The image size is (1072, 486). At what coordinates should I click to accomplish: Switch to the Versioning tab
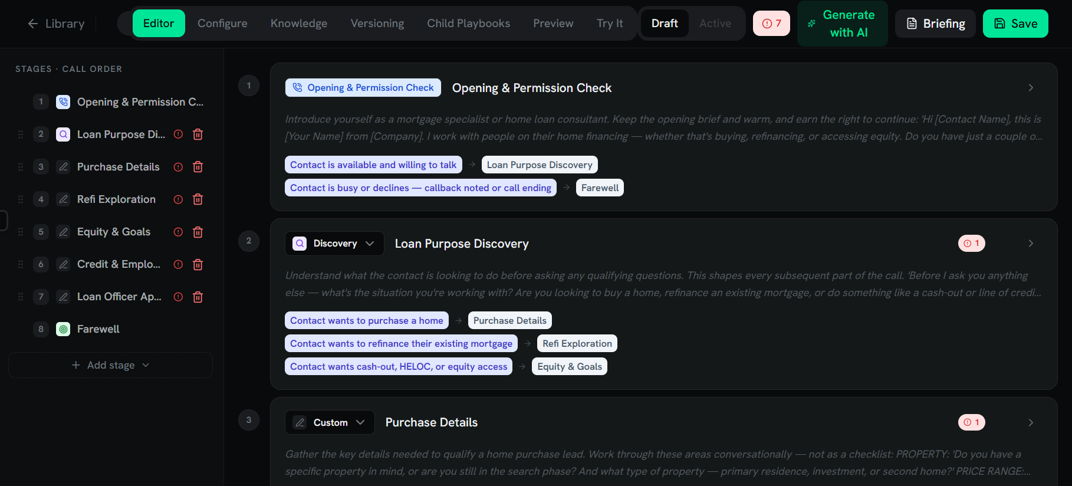point(377,24)
